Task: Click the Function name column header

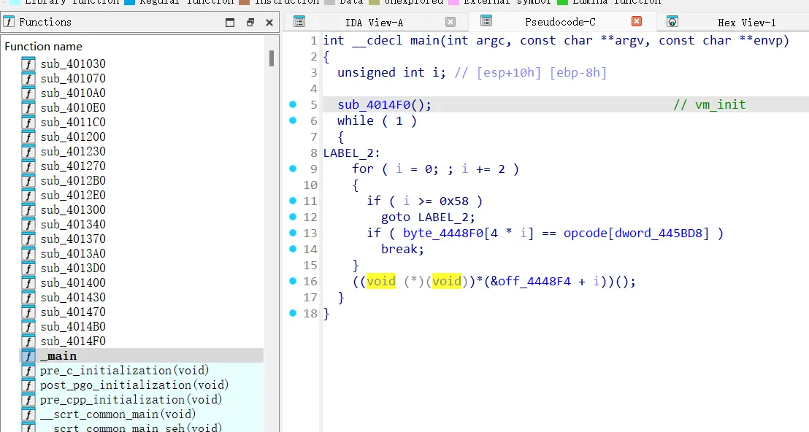Action: [x=44, y=47]
